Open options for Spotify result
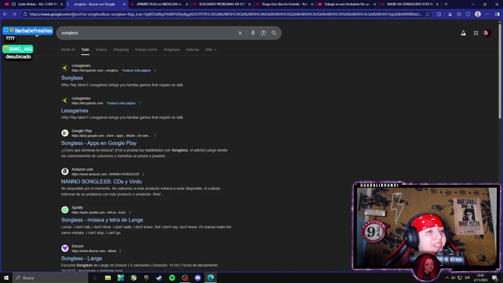Screen dimensions: 503x283 pyautogui.click(x=130, y=213)
